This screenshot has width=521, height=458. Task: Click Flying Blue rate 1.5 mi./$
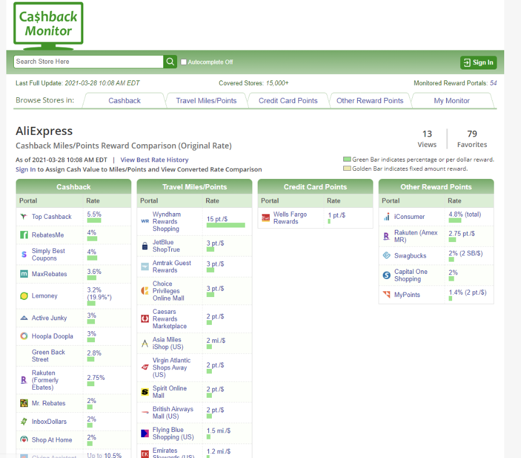(218, 431)
